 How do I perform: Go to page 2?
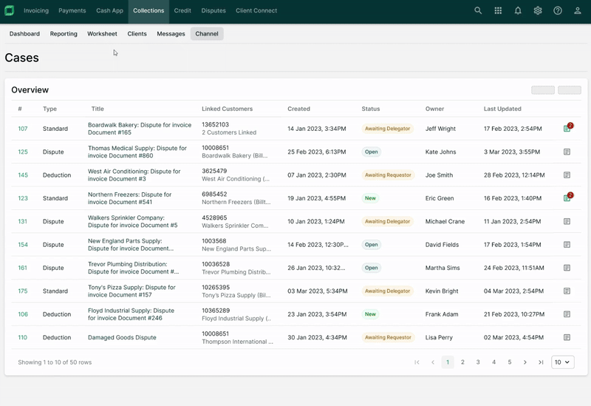(462, 362)
